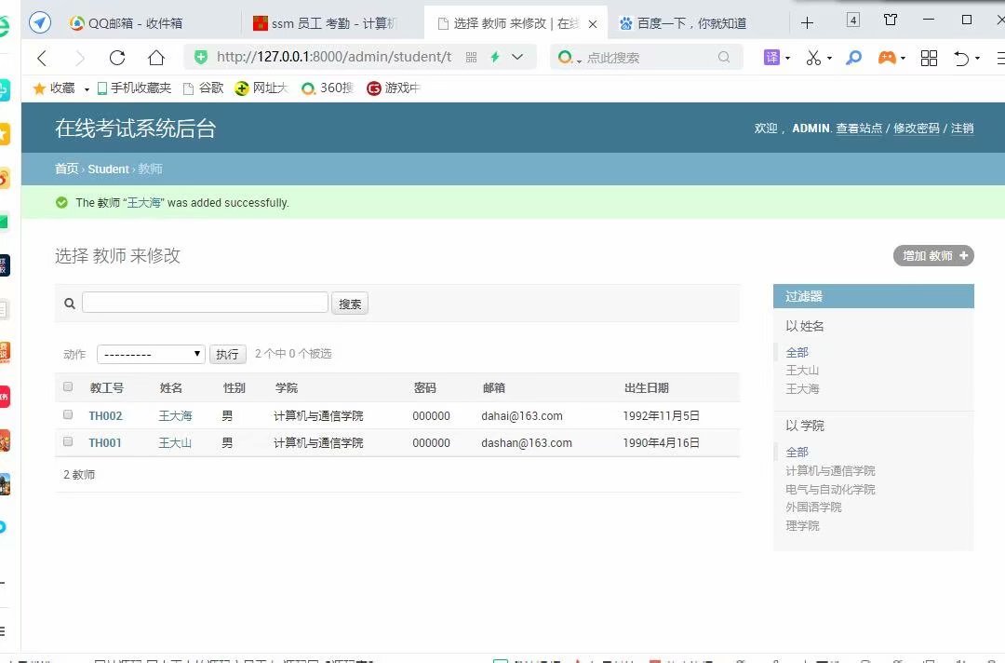
Task: Open browser home page icon
Action: coord(155,58)
